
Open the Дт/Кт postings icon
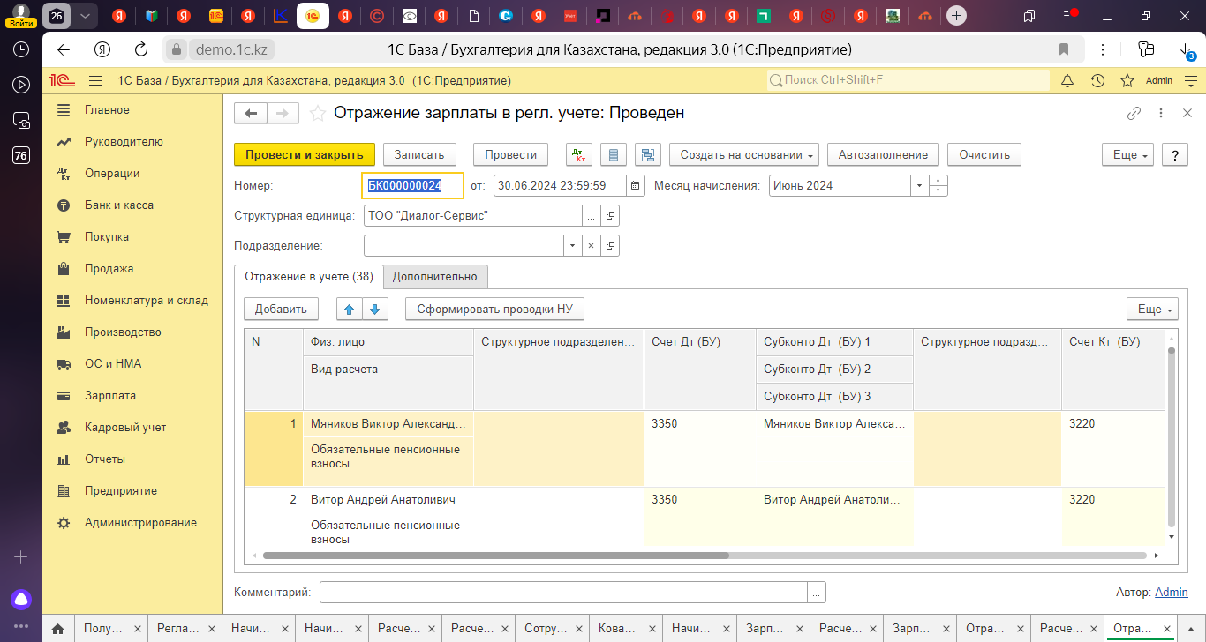coord(579,154)
